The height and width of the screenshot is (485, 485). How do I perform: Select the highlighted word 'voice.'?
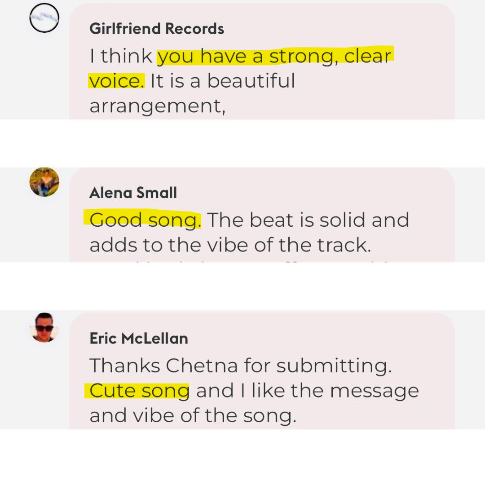tap(117, 81)
